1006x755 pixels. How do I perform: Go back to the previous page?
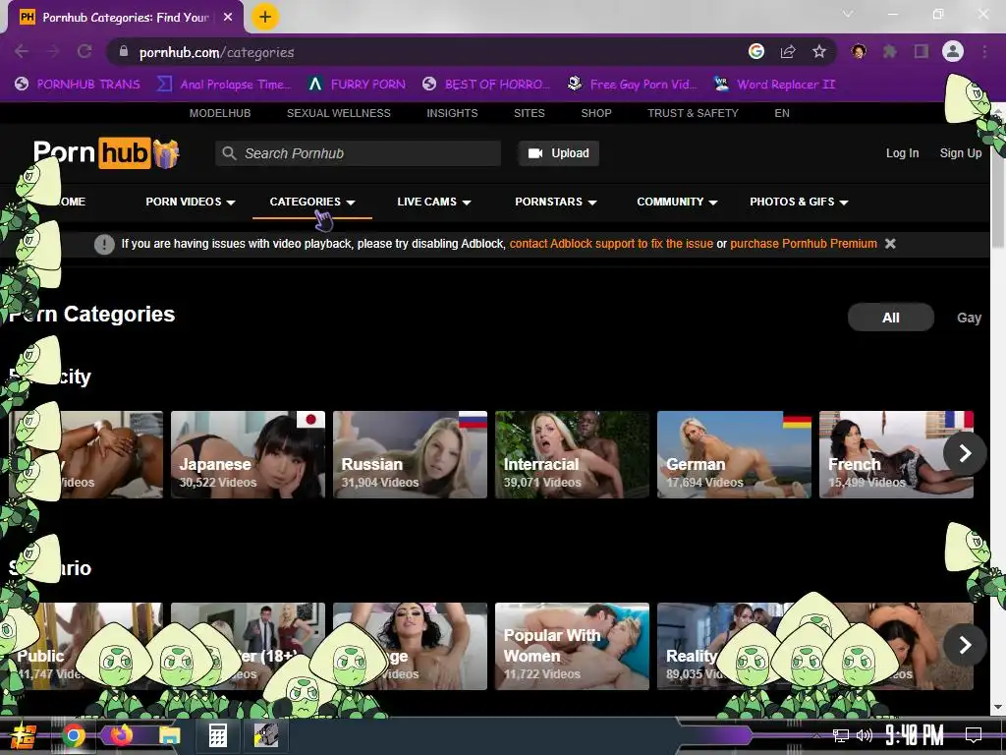22,51
